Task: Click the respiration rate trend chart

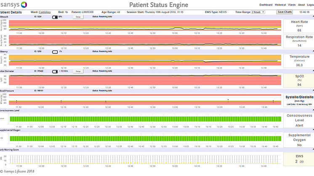Action: pyautogui.click(x=145, y=41)
